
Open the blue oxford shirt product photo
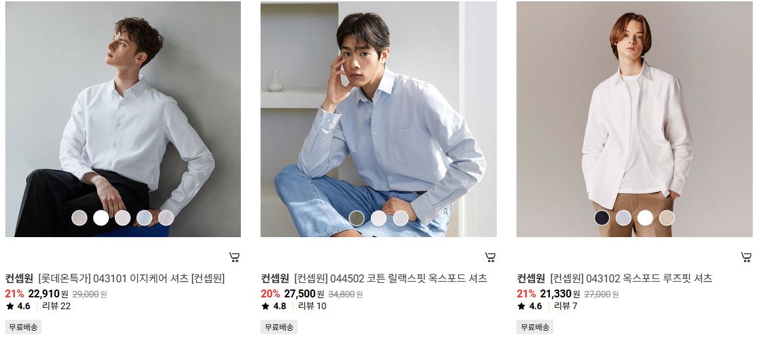click(379, 119)
